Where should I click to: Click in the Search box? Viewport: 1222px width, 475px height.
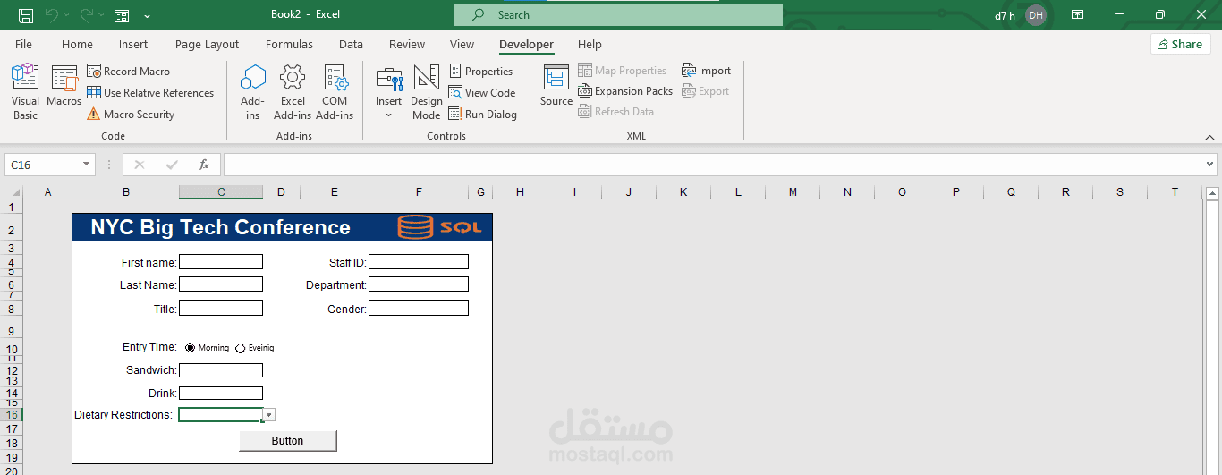[x=618, y=15]
